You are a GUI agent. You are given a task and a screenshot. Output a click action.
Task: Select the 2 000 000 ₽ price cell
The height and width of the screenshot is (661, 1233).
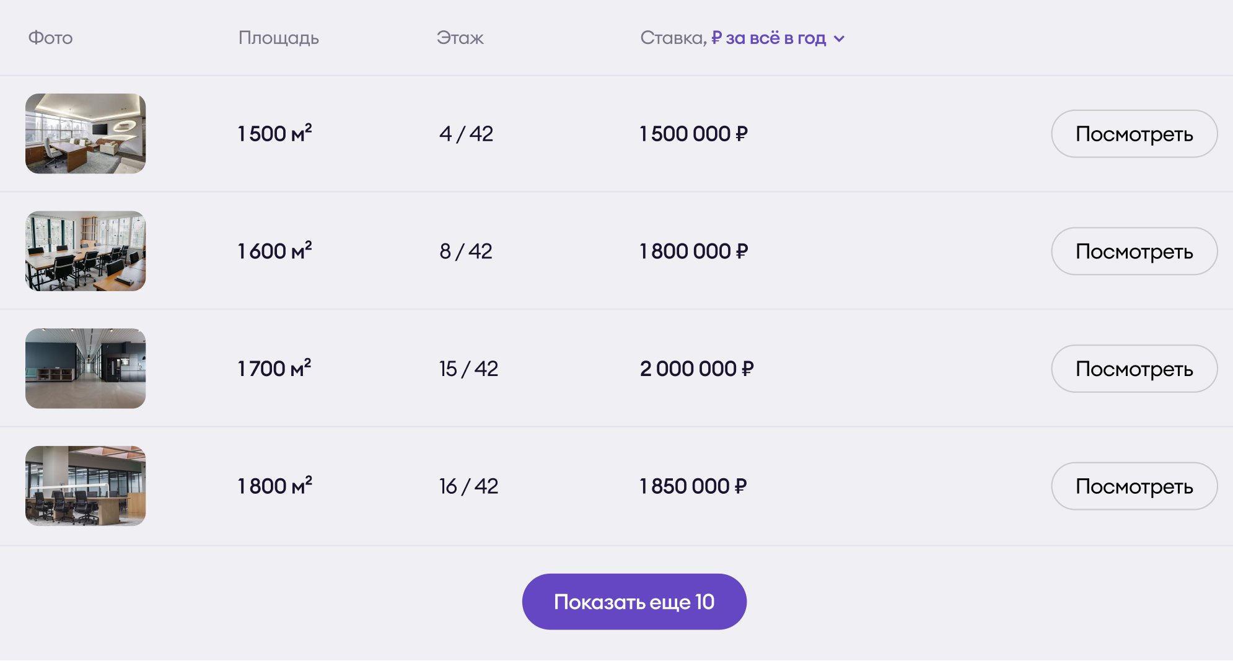tap(696, 369)
